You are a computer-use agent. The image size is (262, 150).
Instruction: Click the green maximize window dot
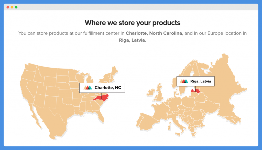(x=16, y=7)
